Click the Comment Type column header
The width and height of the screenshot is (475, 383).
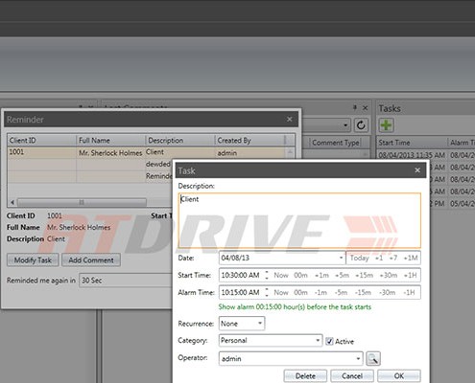336,143
